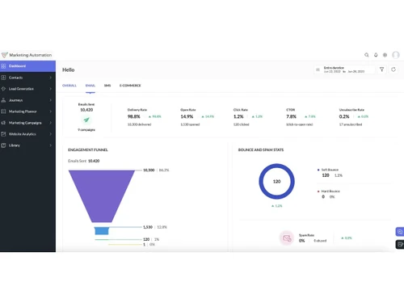Screen dimensions: 404x303
Task: Select Contacts in the sidebar
Action: point(27,78)
